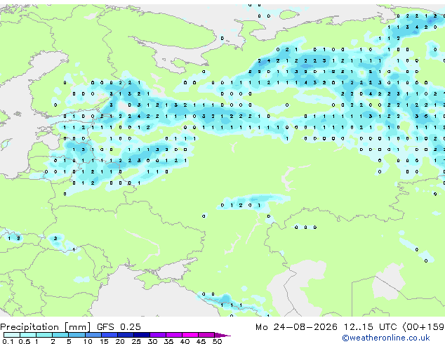Image resolution: width=445 pixels, height=344 pixels.
Task: Click the '30' legend scale label
Action: pyautogui.click(x=152, y=341)
